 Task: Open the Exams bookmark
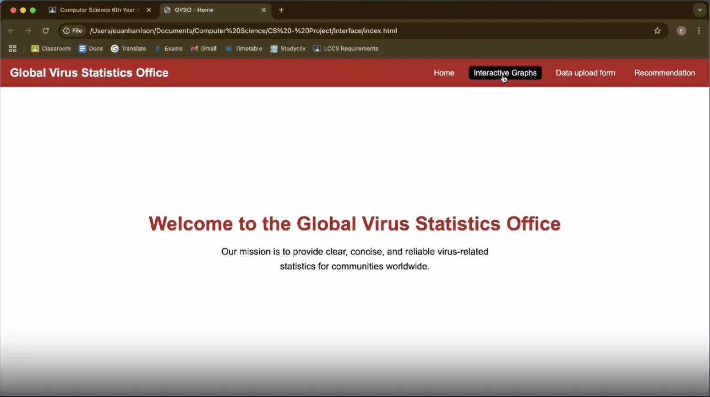[x=168, y=49]
